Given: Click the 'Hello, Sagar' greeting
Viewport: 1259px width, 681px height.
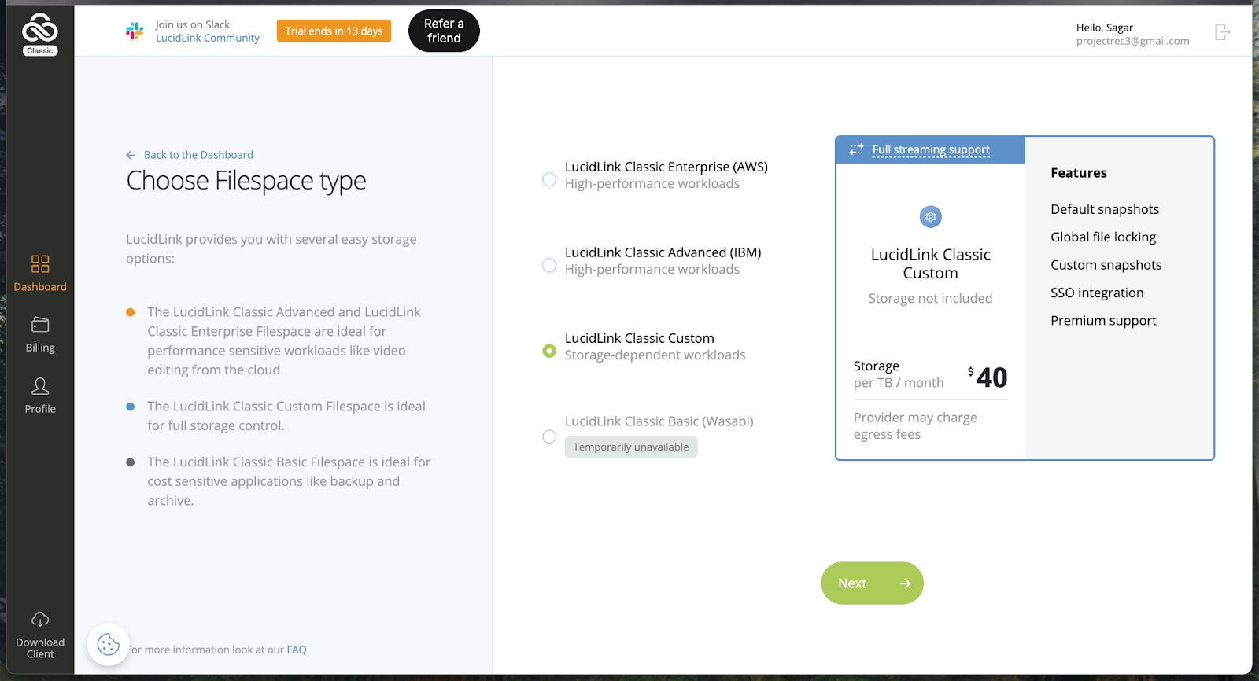Looking at the screenshot, I should [1105, 28].
